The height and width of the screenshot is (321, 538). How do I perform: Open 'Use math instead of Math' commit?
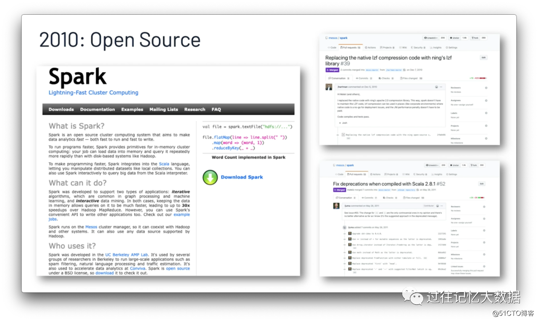click(x=382, y=253)
